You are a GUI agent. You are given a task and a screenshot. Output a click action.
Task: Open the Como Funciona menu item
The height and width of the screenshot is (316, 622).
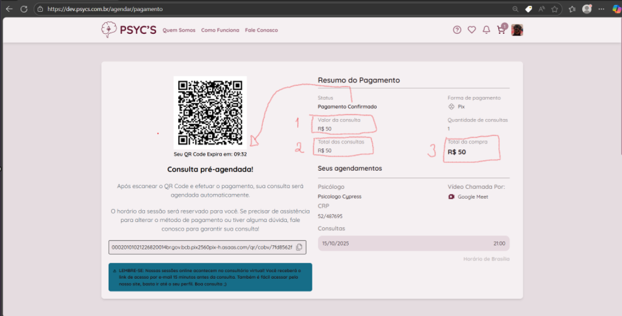pyautogui.click(x=220, y=30)
